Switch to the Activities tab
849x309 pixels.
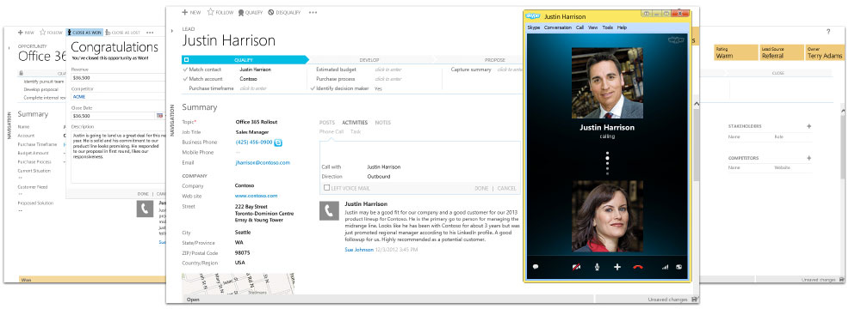pyautogui.click(x=355, y=123)
